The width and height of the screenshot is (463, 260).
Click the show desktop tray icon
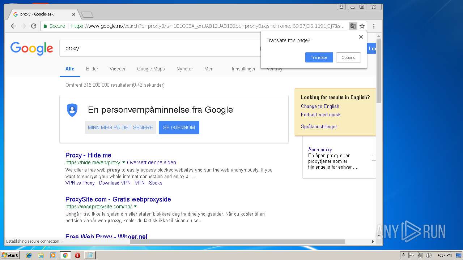pyautogui.click(x=459, y=255)
